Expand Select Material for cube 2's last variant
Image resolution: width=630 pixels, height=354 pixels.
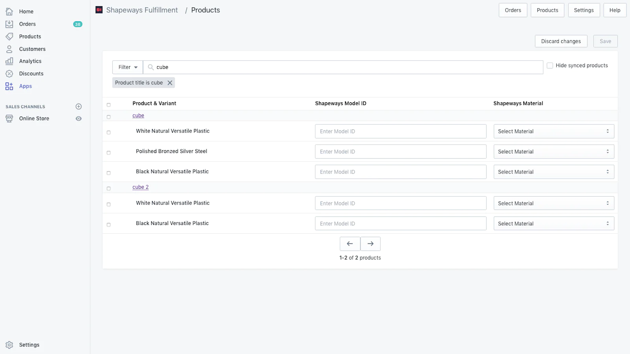[x=553, y=224]
